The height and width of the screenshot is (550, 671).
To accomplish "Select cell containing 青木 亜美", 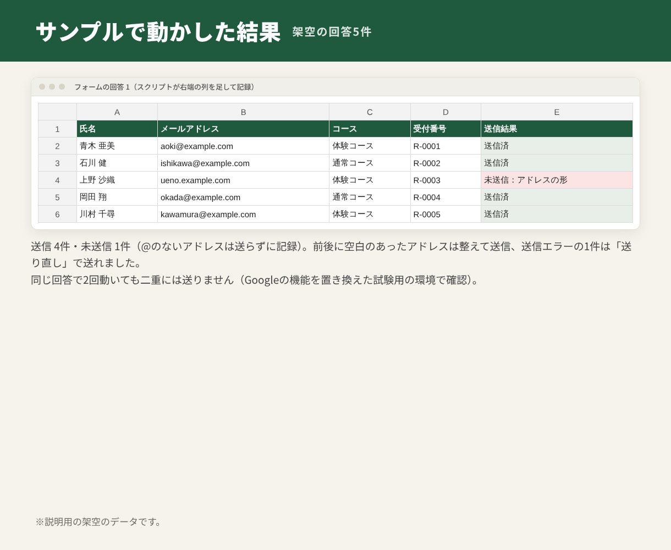I will pos(117,146).
